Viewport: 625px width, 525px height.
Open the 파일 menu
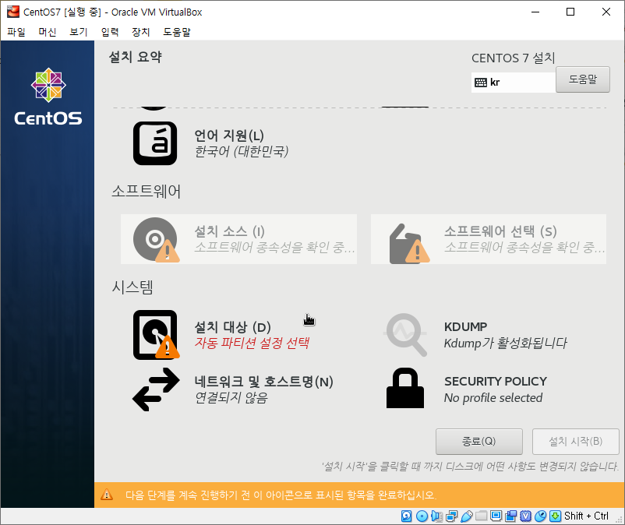click(x=16, y=32)
